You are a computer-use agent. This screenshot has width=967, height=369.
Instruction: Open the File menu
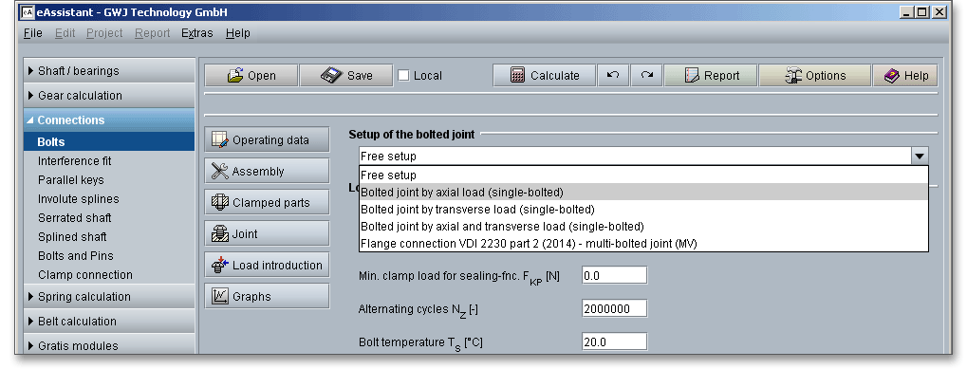click(32, 33)
